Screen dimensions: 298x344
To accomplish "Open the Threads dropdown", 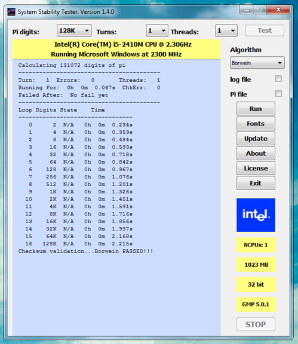I will coord(226,31).
